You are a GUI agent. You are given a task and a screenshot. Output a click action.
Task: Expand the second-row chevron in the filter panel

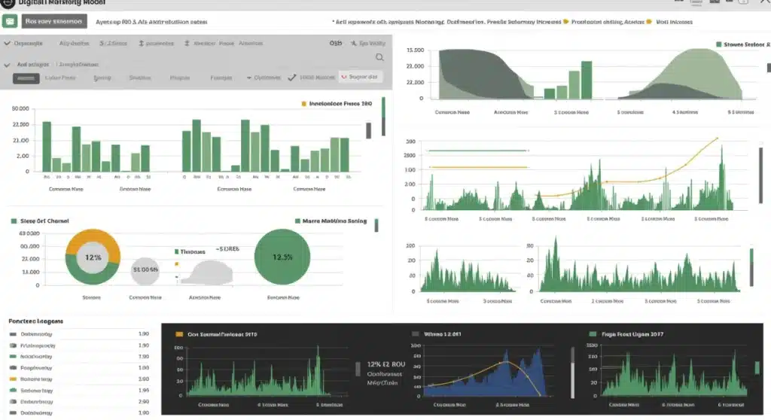coord(8,65)
